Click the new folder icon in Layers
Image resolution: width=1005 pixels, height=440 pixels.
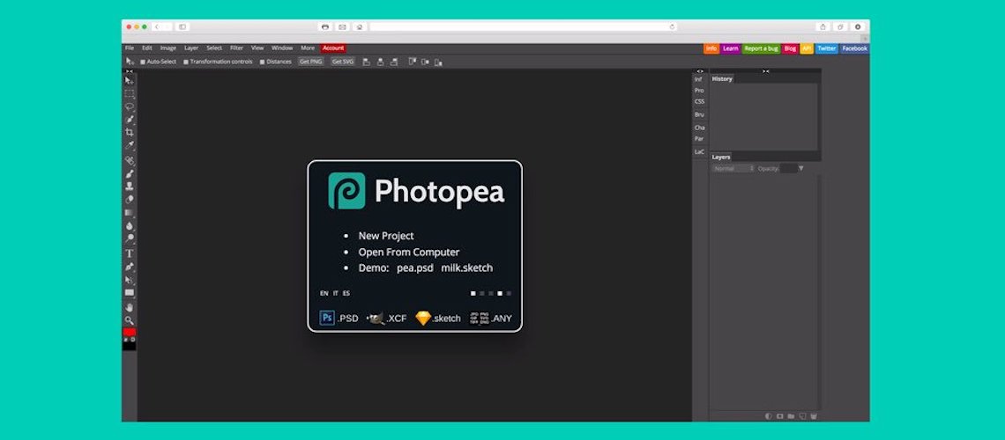pos(791,415)
